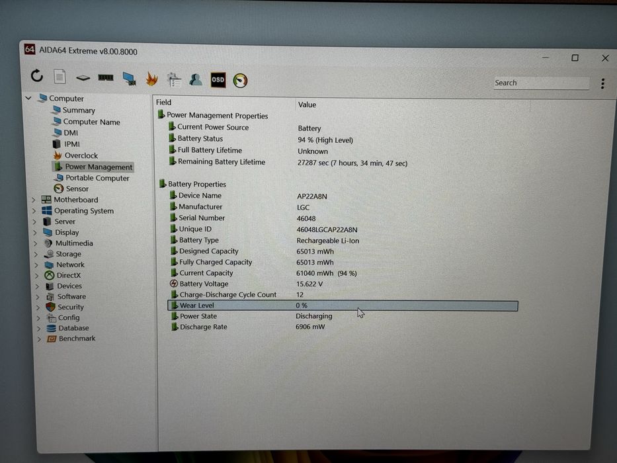Collapse the Computer tree node
This screenshot has height=463, width=617.
(x=28, y=98)
